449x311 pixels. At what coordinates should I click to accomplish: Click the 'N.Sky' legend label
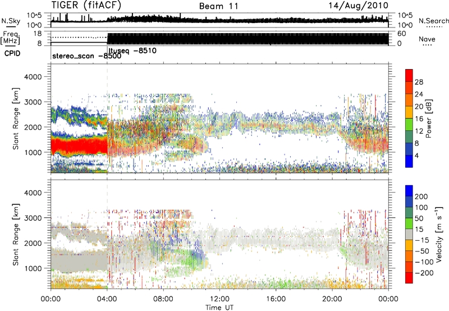(x=11, y=21)
